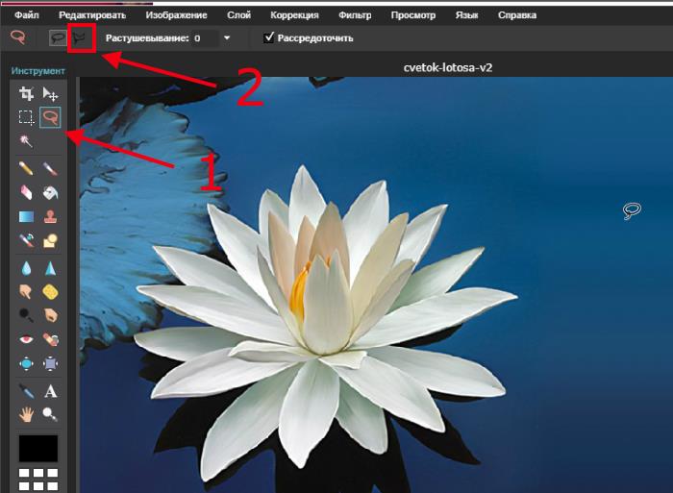
Task: Open the Слой menu
Action: pos(238,15)
